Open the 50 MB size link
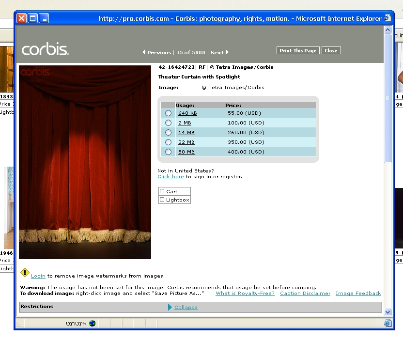 (186, 152)
